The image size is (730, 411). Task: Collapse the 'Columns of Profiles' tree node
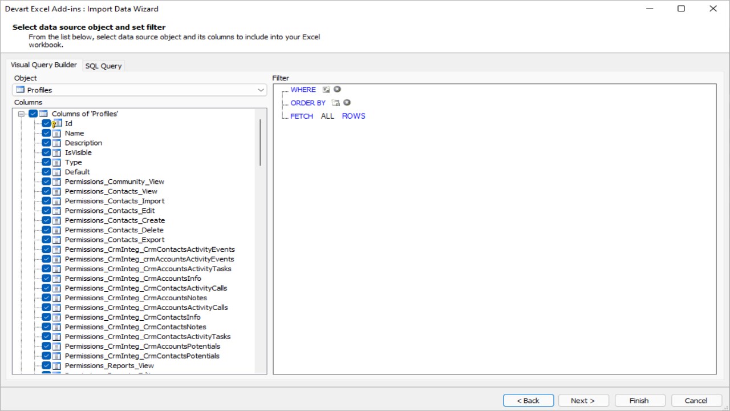pyautogui.click(x=21, y=114)
